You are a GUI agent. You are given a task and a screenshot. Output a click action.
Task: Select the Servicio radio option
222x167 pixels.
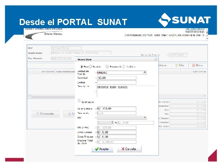90,66
